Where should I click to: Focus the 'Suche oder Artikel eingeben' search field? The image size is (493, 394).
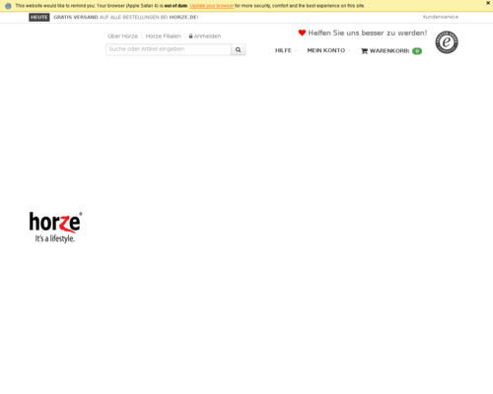click(x=169, y=49)
